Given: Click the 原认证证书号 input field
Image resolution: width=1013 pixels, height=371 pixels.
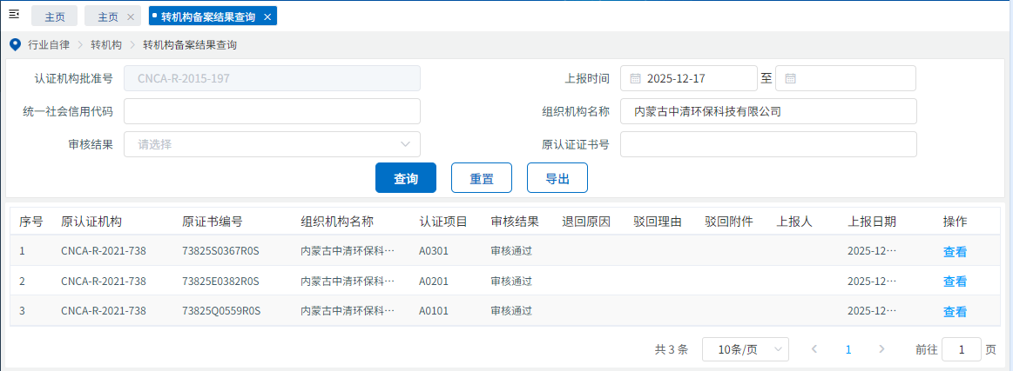Looking at the screenshot, I should click(x=768, y=144).
